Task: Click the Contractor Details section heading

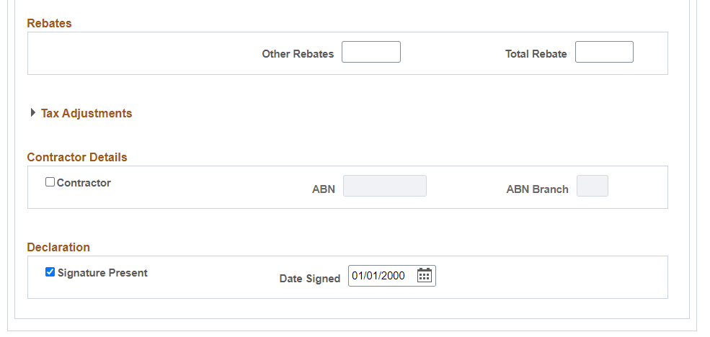Action: pos(77,157)
